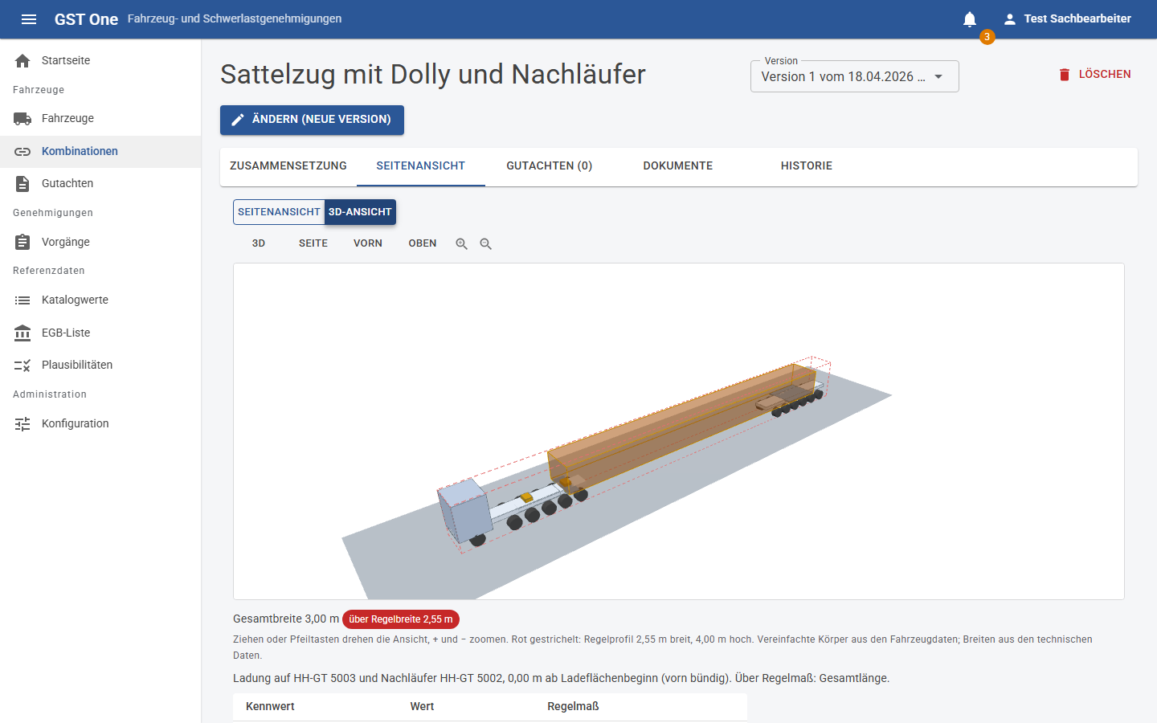
Task: Open Plausibilitäten in sidebar
Action: 100,366
